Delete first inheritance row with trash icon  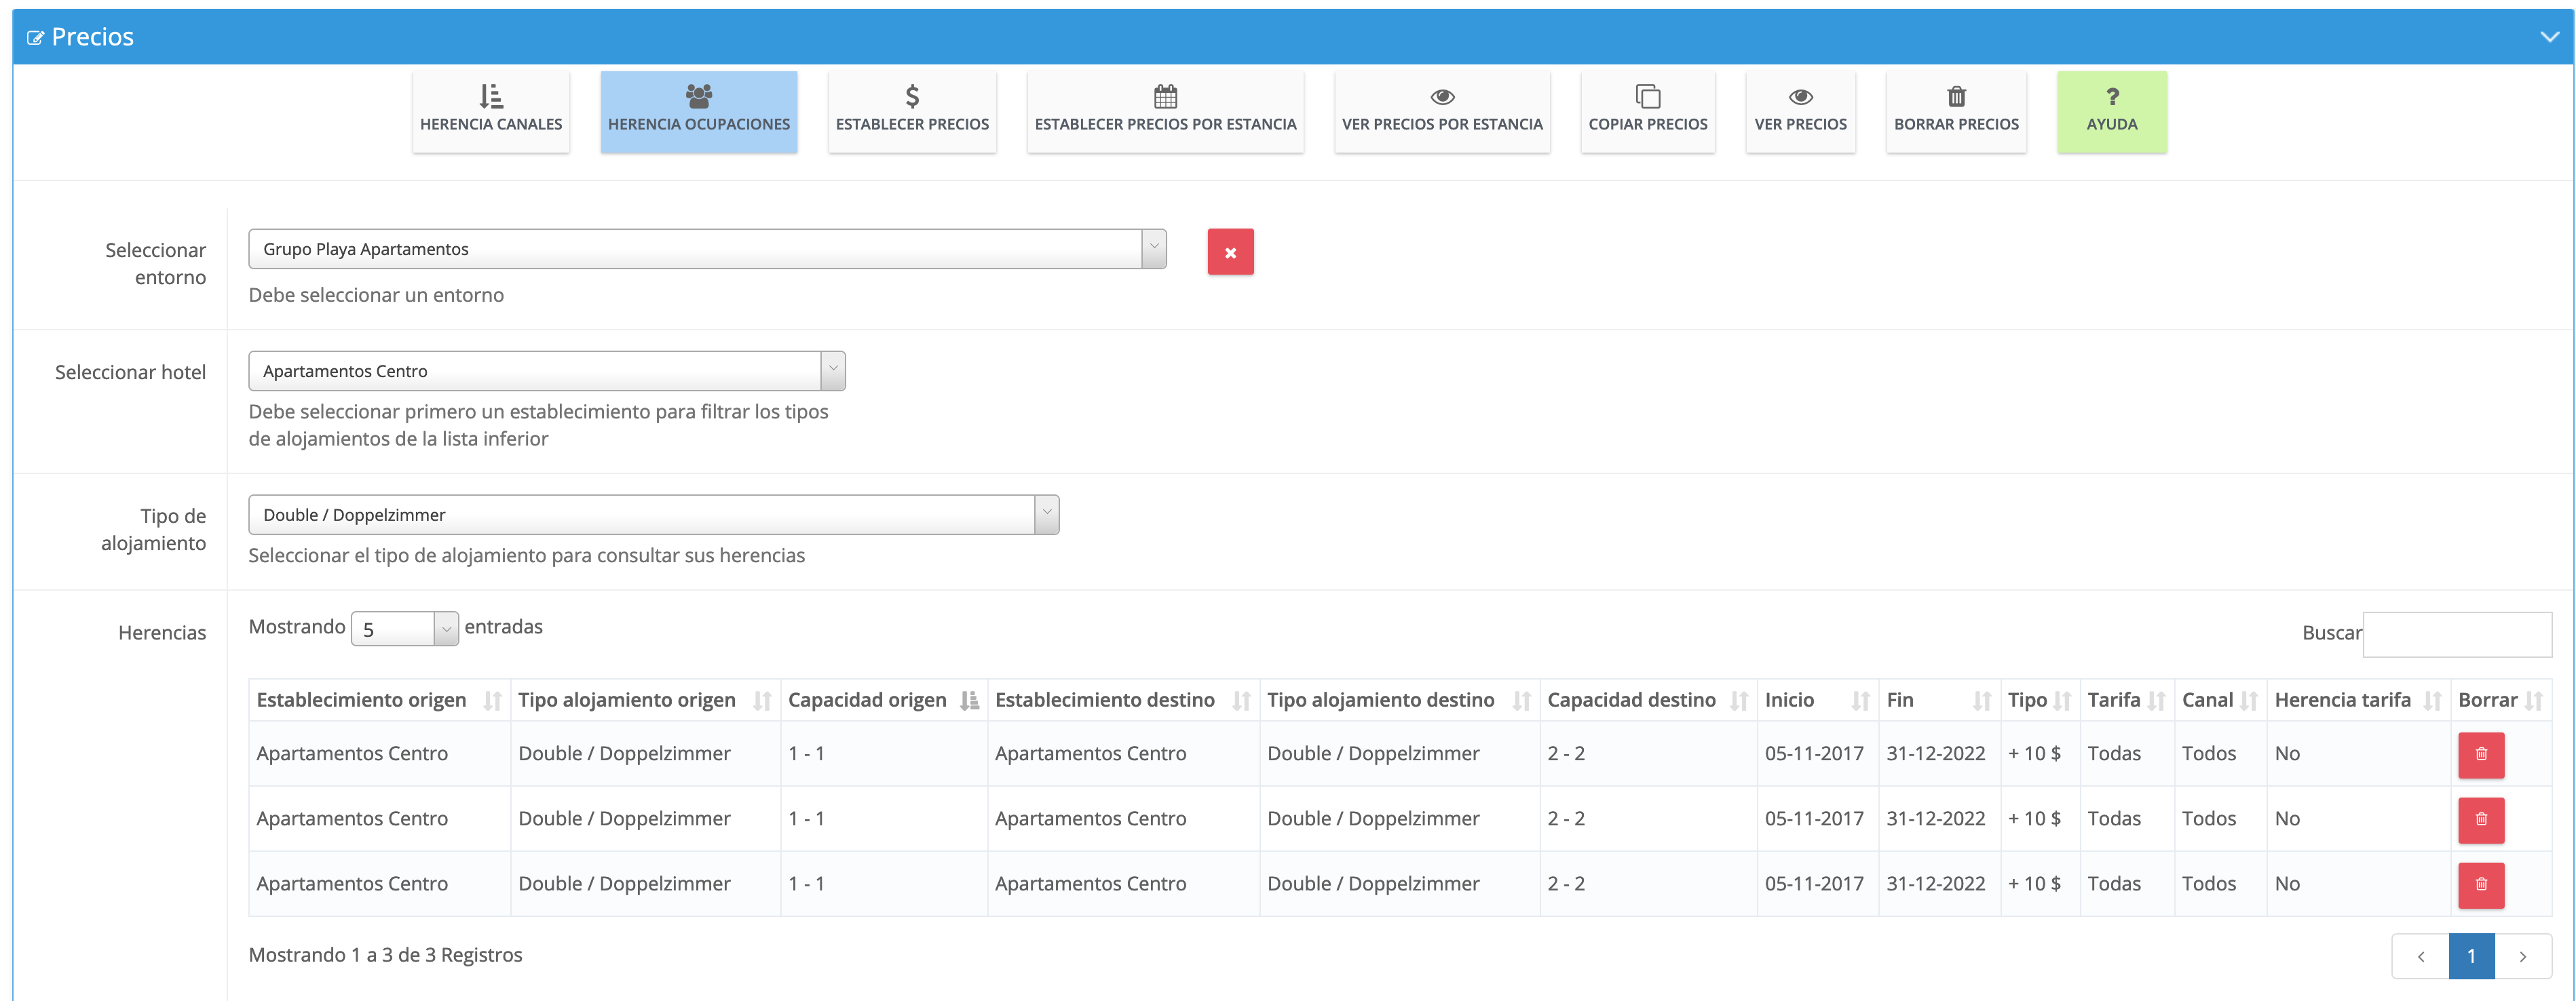pos(2480,754)
